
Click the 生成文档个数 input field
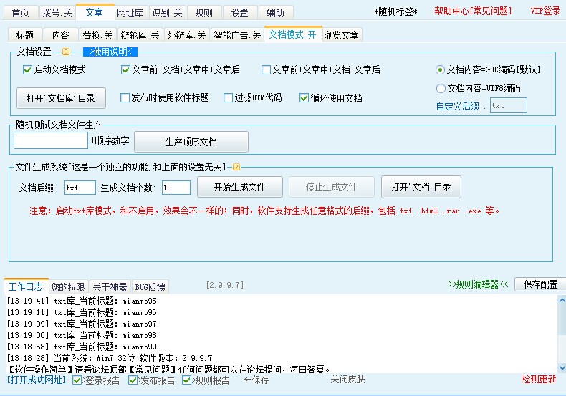(176, 188)
